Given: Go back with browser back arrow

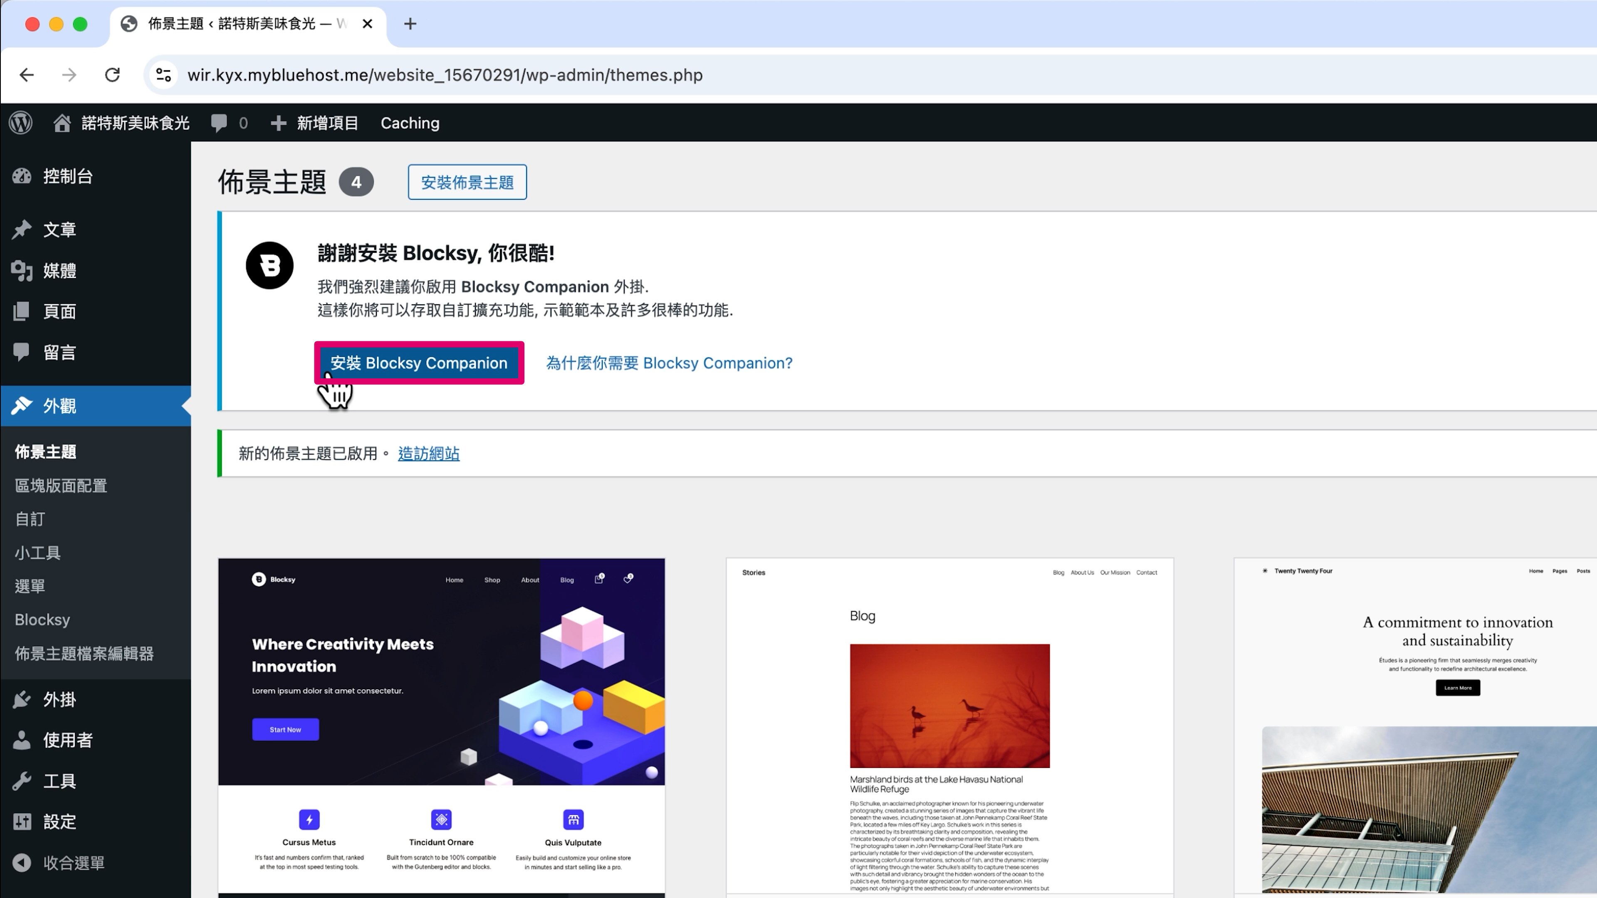Looking at the screenshot, I should [27, 75].
